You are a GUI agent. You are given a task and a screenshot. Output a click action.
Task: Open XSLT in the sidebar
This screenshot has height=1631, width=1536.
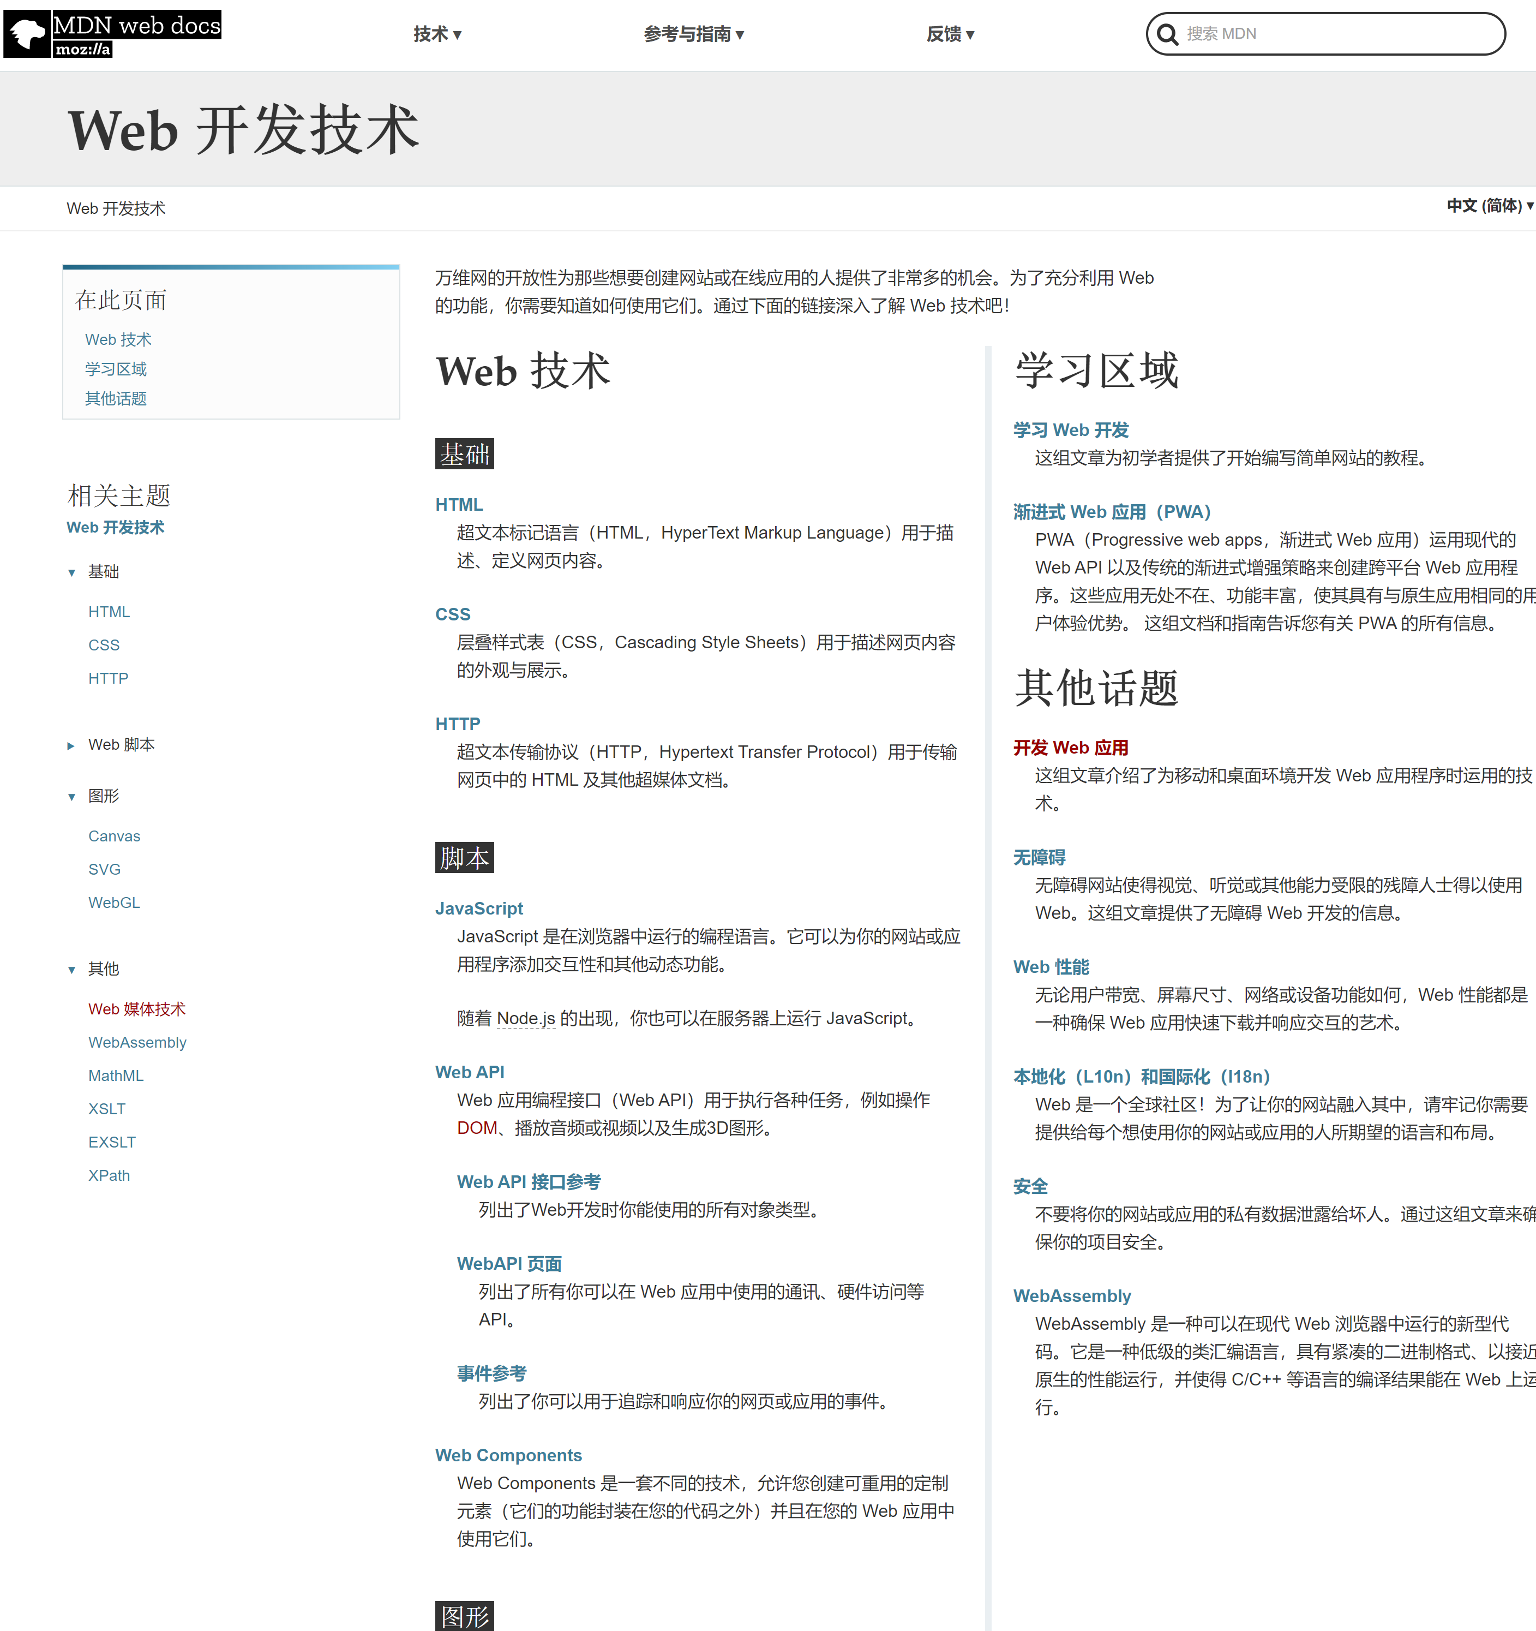106,1109
